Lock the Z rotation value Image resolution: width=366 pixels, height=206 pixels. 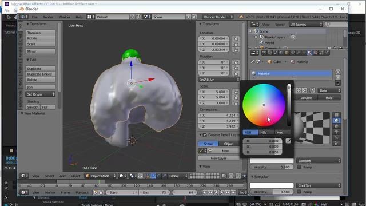pos(236,73)
